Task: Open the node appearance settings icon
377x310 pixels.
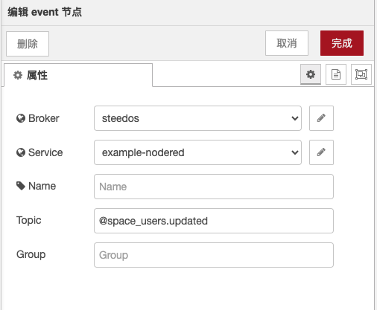Action: pyautogui.click(x=361, y=74)
